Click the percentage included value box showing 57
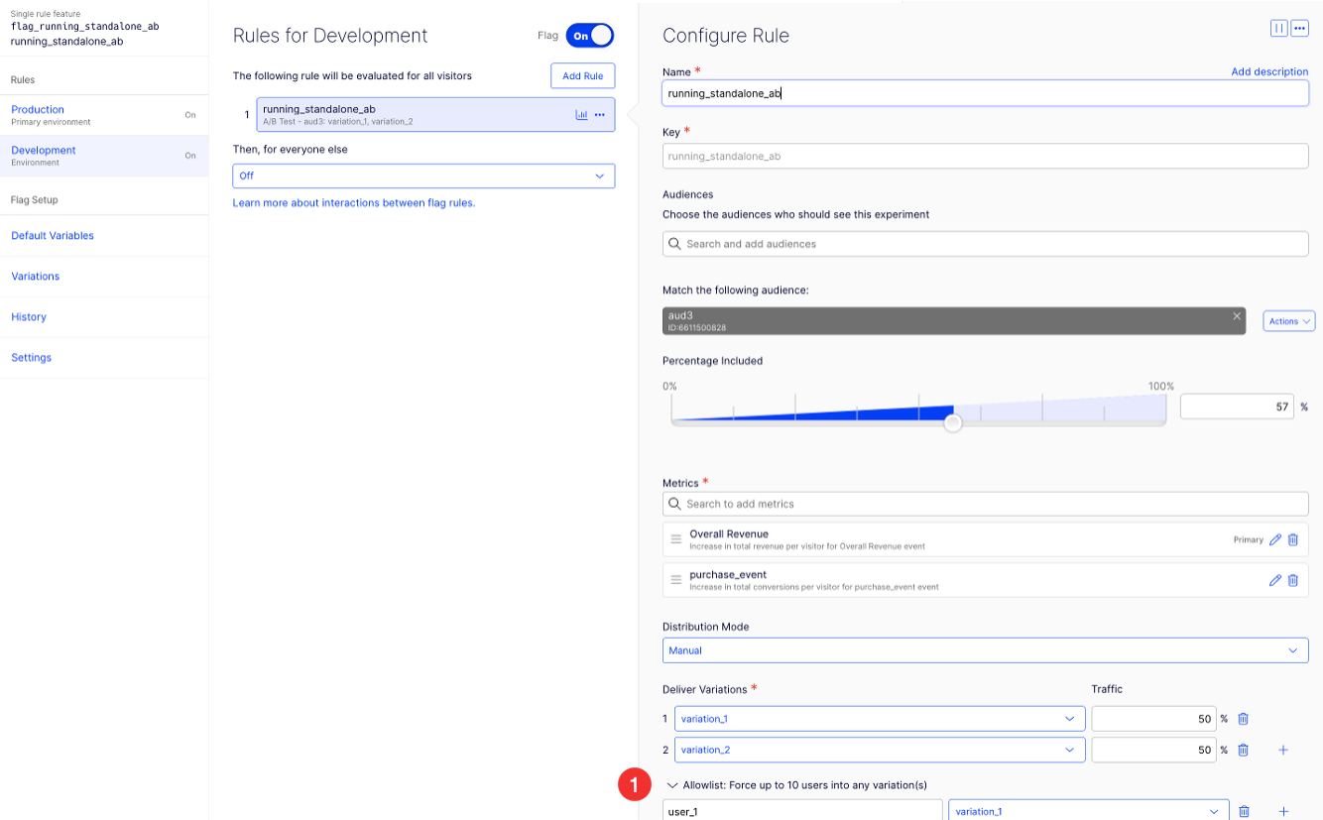 click(1237, 407)
